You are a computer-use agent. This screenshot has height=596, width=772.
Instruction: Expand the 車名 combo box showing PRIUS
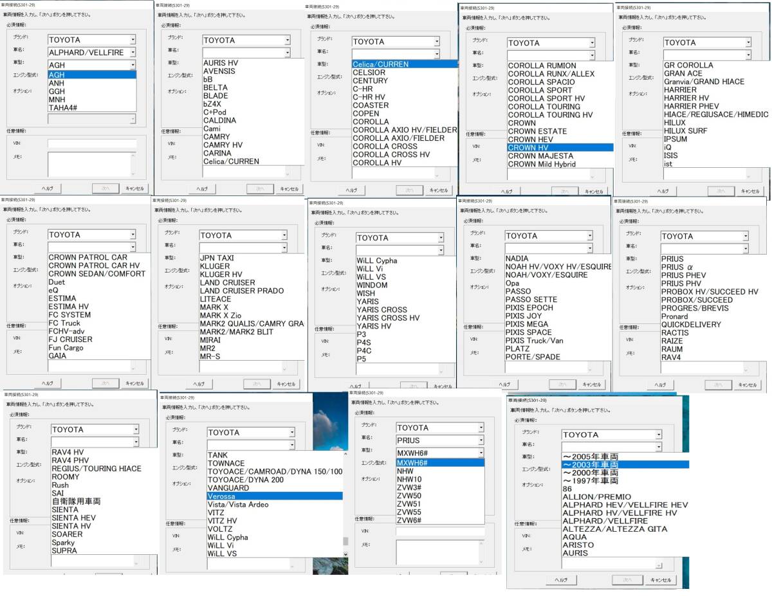pyautogui.click(x=481, y=440)
